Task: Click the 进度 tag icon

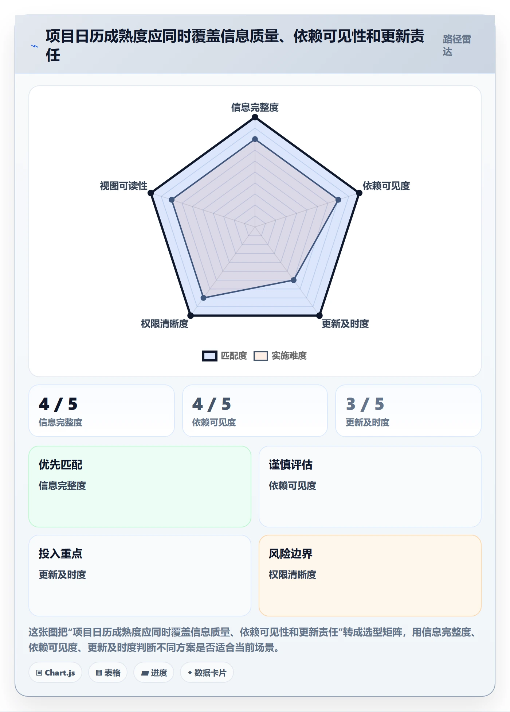Action: [x=145, y=673]
